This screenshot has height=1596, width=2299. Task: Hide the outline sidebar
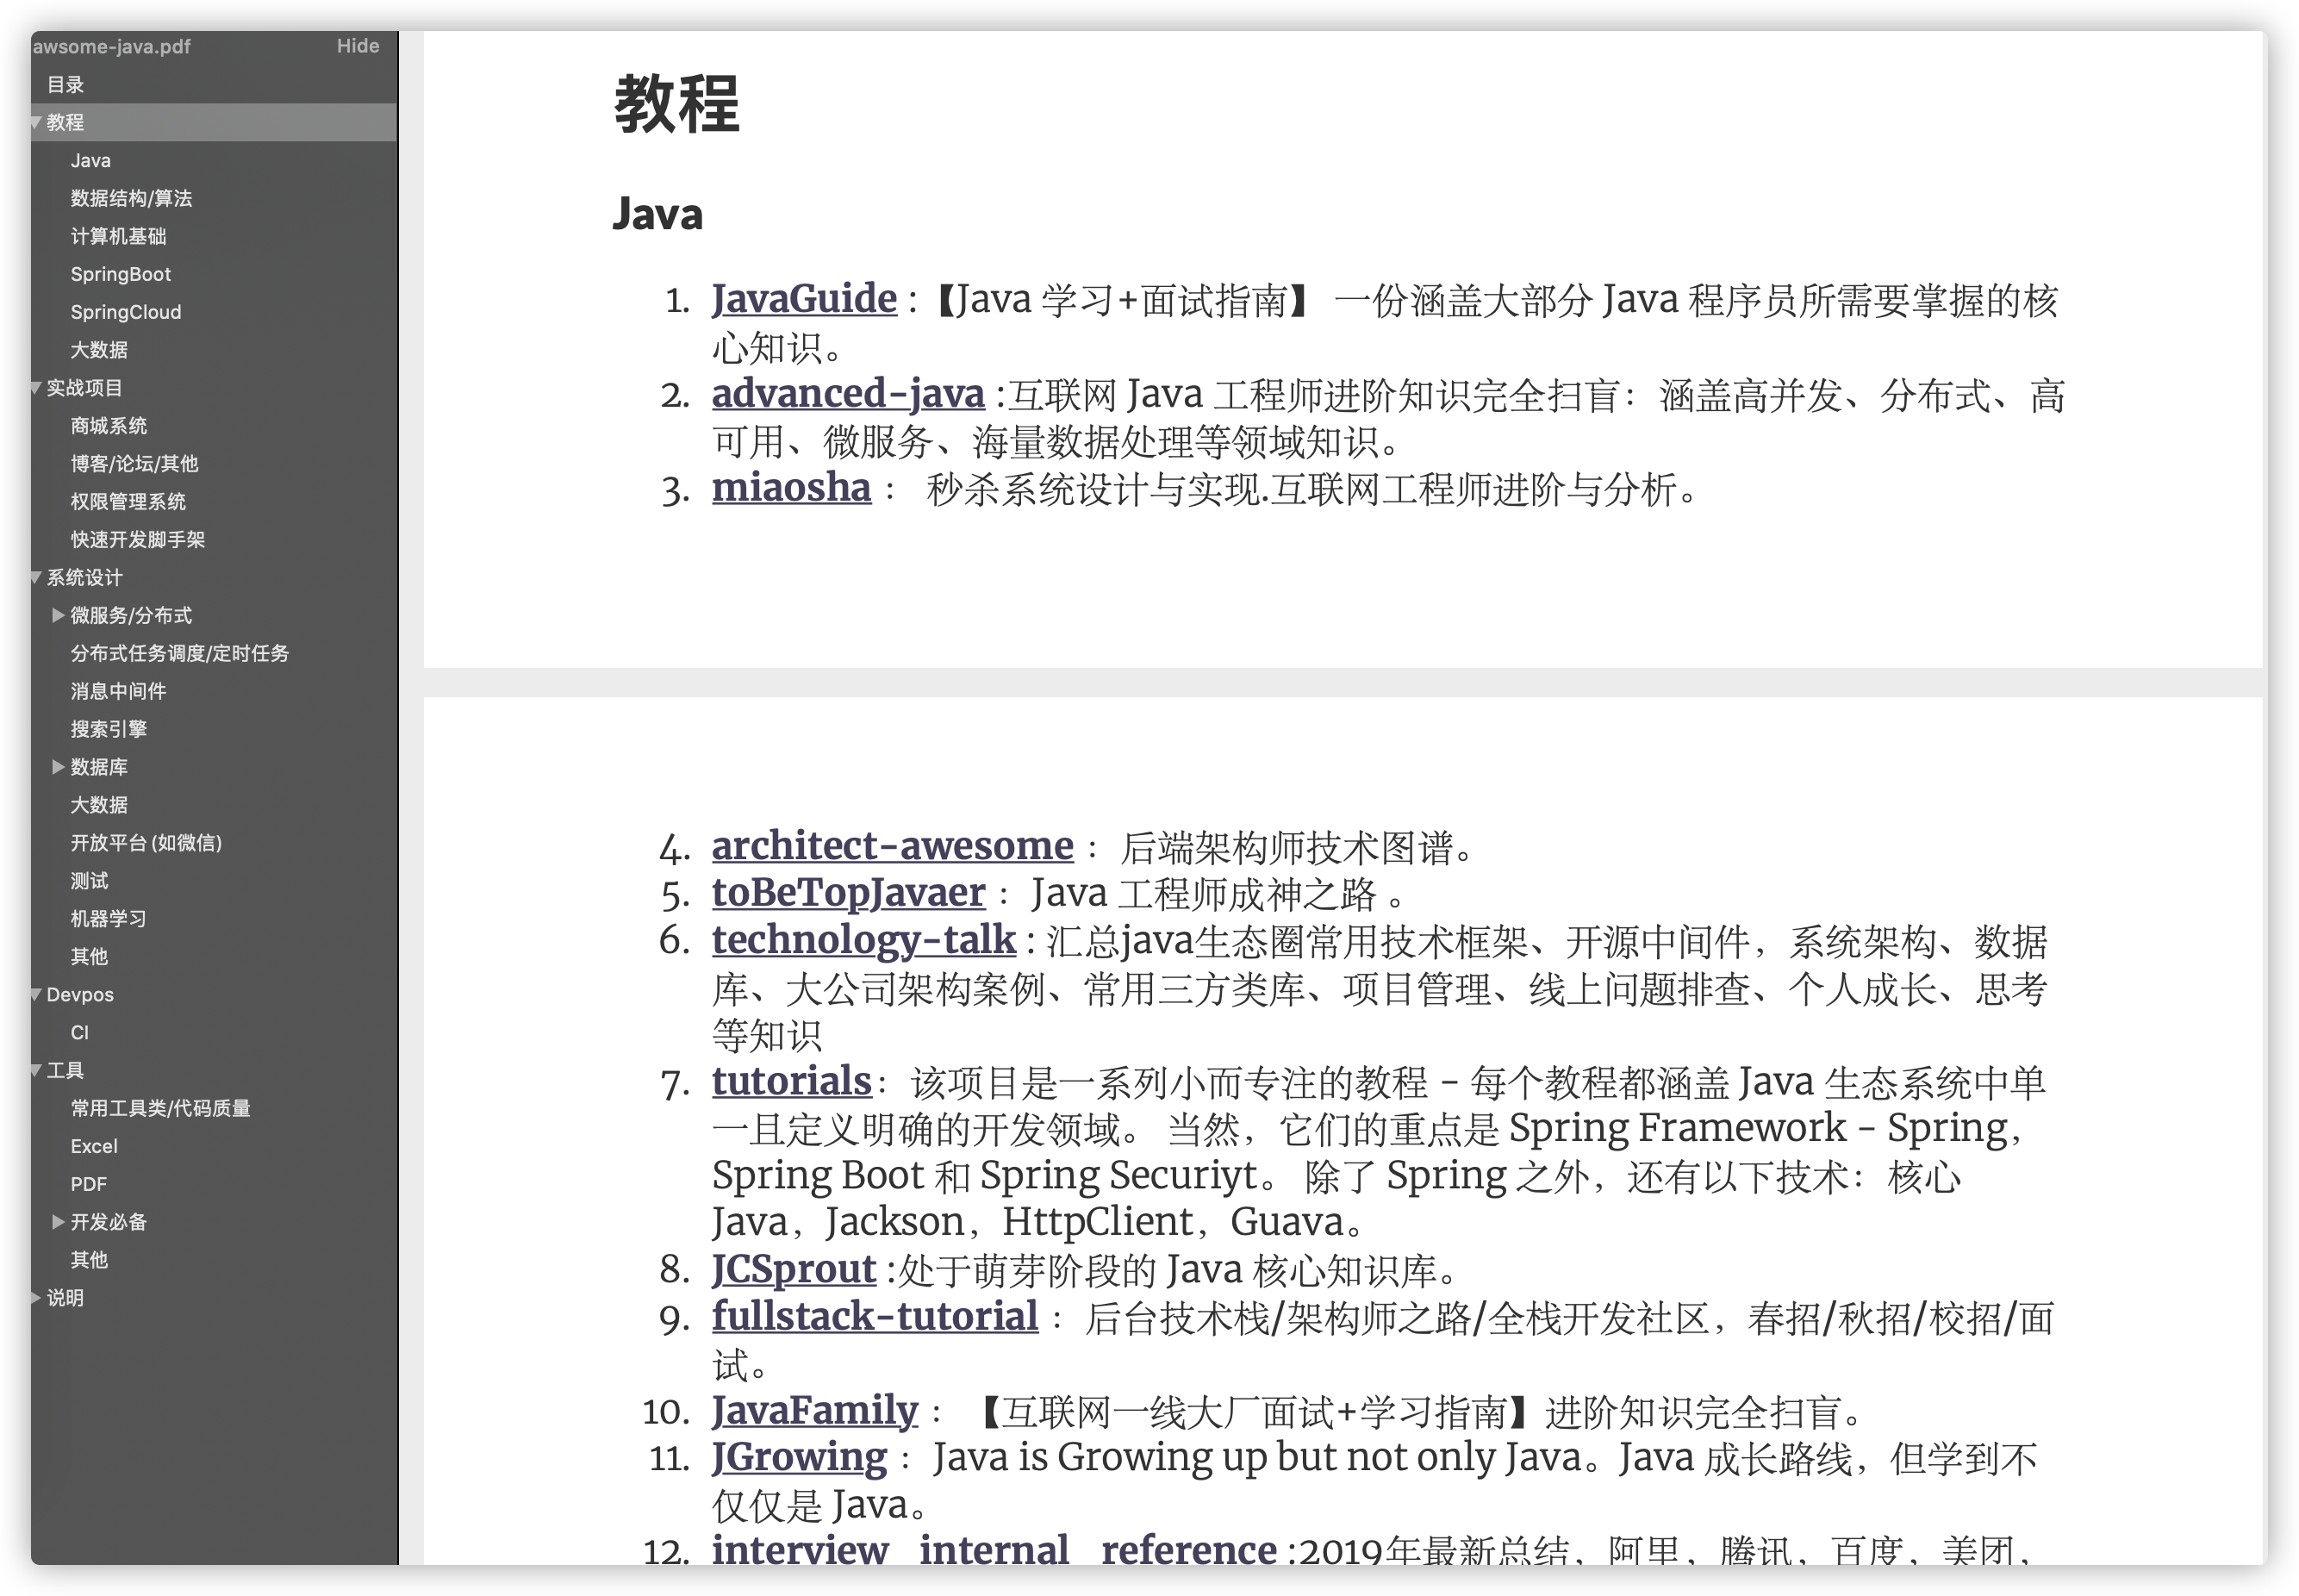pyautogui.click(x=358, y=46)
